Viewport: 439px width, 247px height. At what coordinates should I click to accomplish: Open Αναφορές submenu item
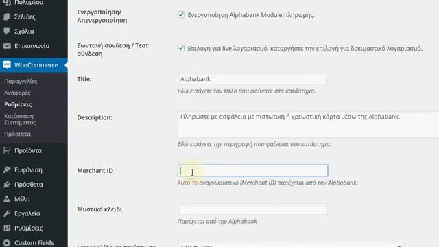click(x=17, y=93)
